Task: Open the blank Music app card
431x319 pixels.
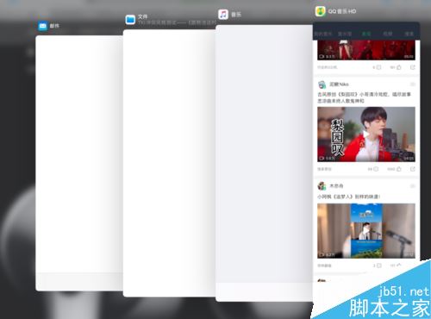Action: [x=264, y=163]
